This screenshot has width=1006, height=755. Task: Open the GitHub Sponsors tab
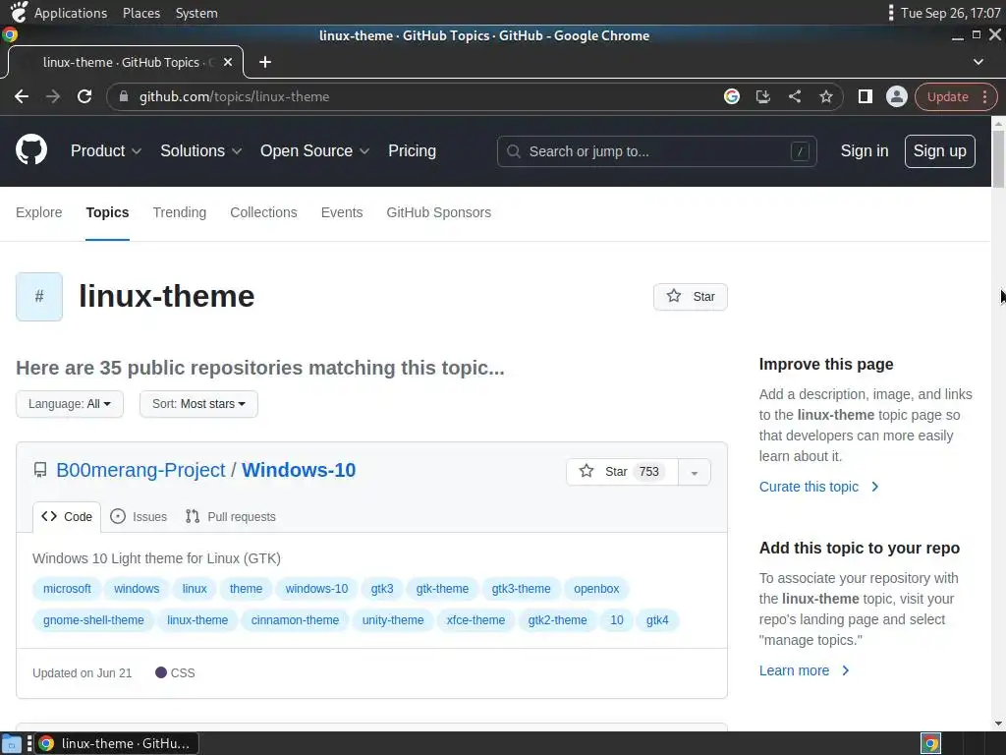pos(439,212)
